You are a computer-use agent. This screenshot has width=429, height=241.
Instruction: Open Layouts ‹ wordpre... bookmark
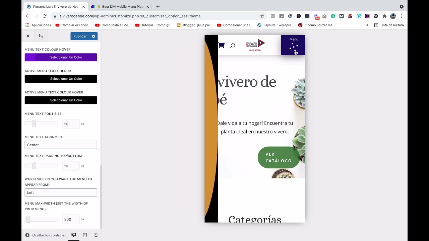click(x=275, y=25)
